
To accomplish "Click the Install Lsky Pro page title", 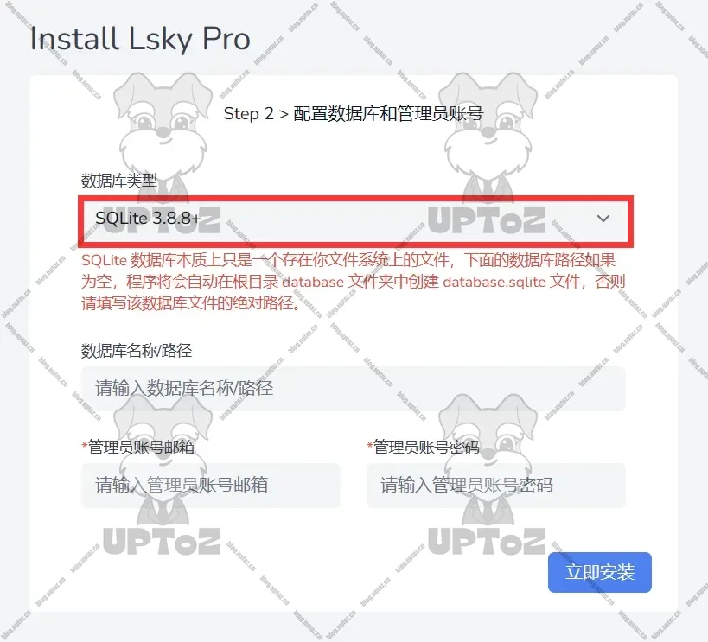I will point(140,38).
